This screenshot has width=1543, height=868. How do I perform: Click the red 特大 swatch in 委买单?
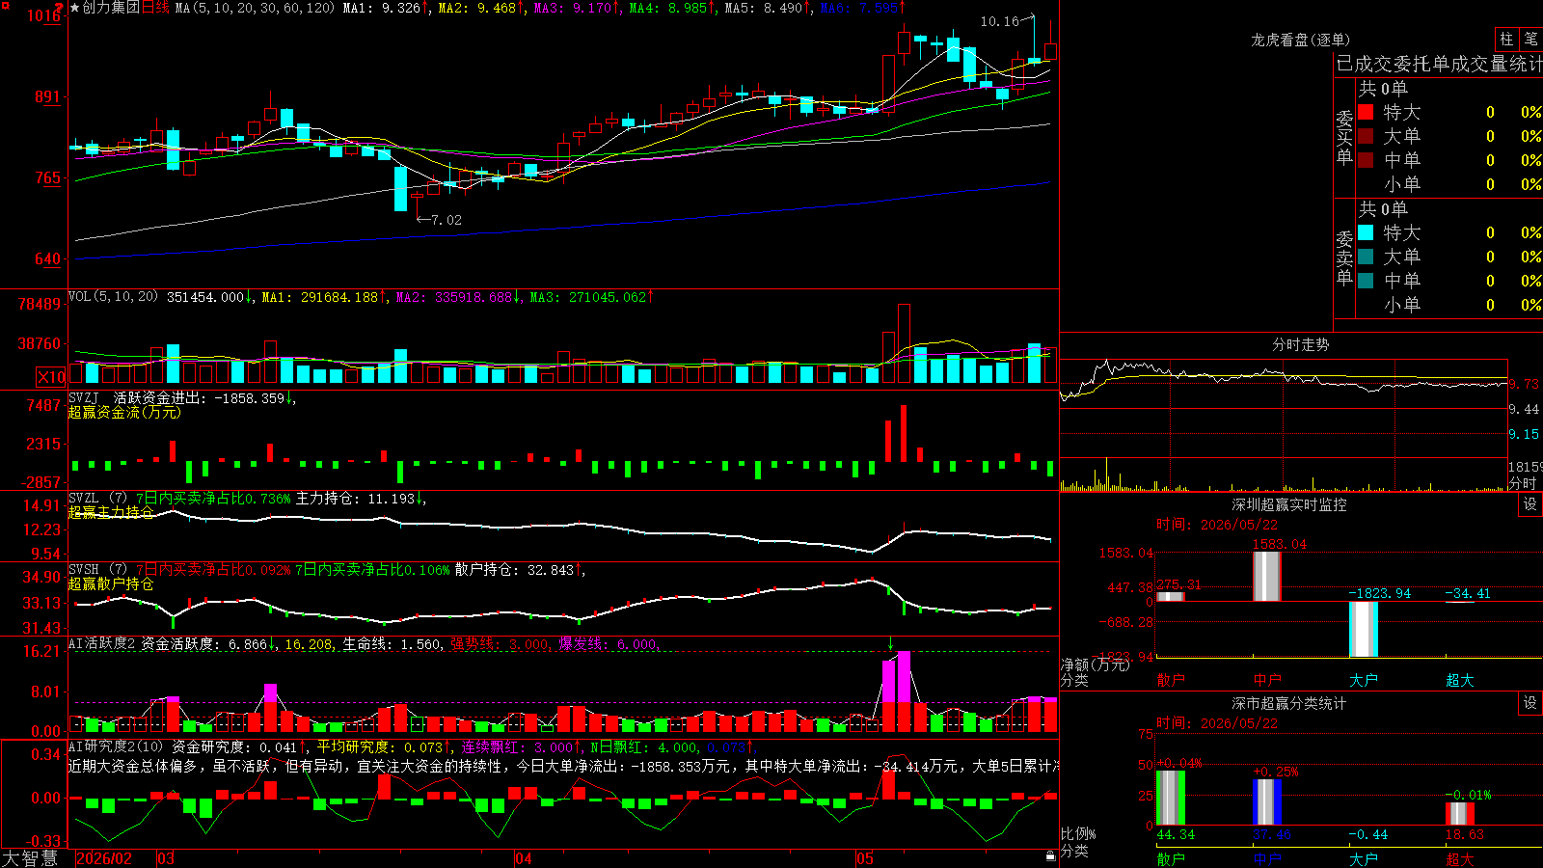[x=1366, y=112]
